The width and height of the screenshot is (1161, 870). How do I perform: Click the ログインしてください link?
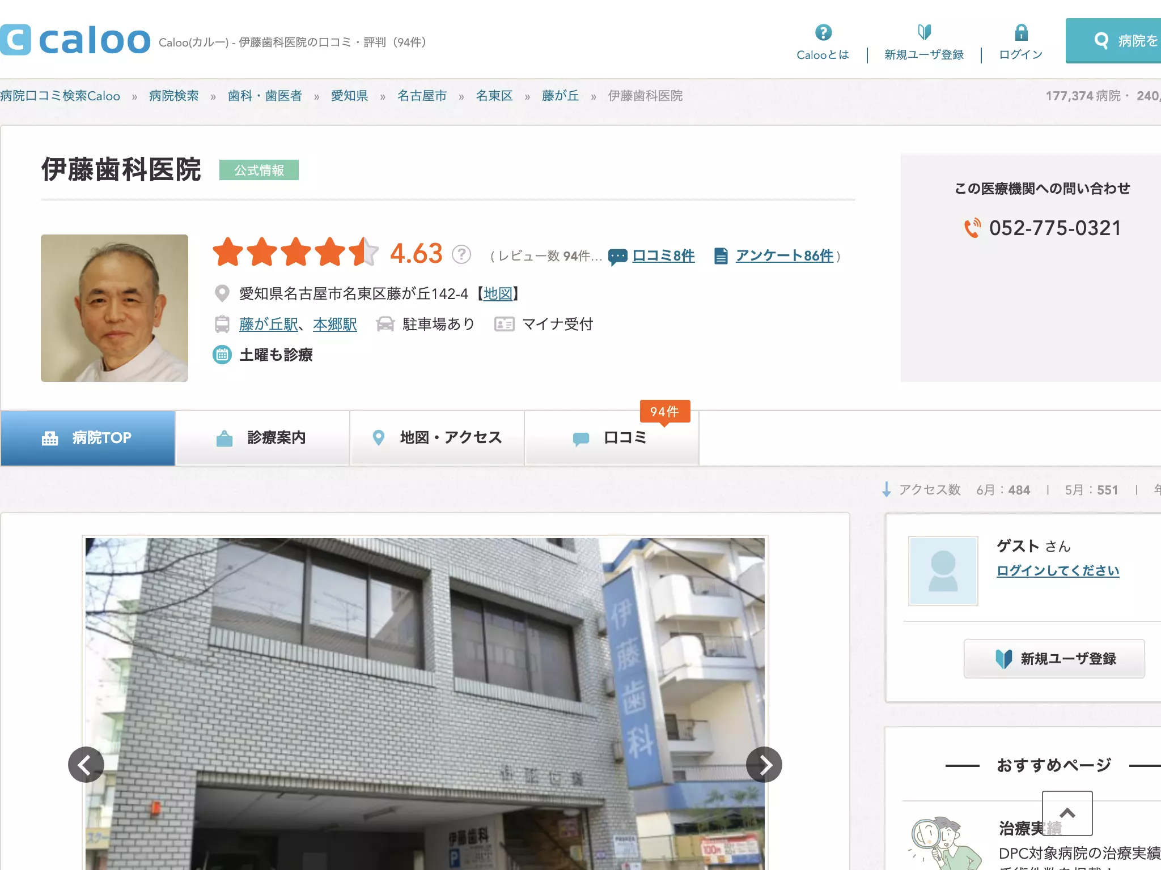pos(1058,570)
